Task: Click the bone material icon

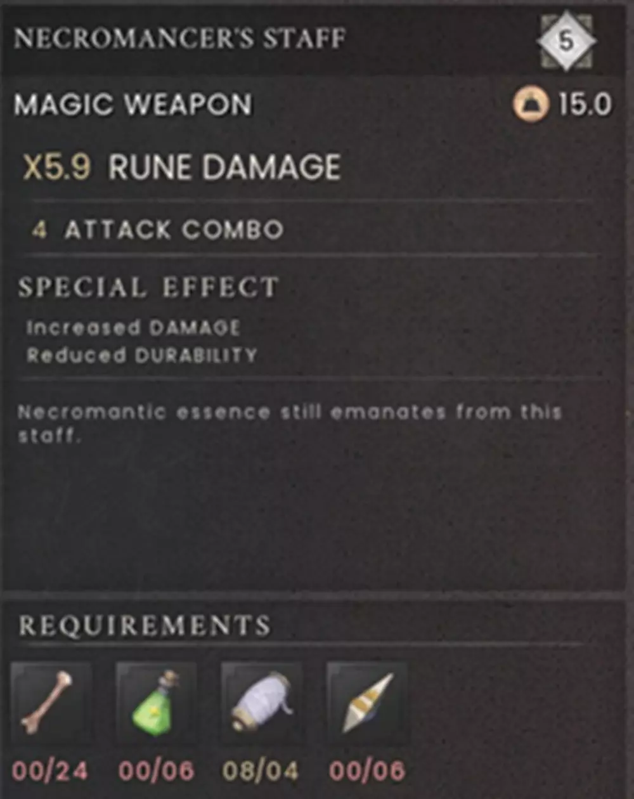Action: click(x=51, y=704)
